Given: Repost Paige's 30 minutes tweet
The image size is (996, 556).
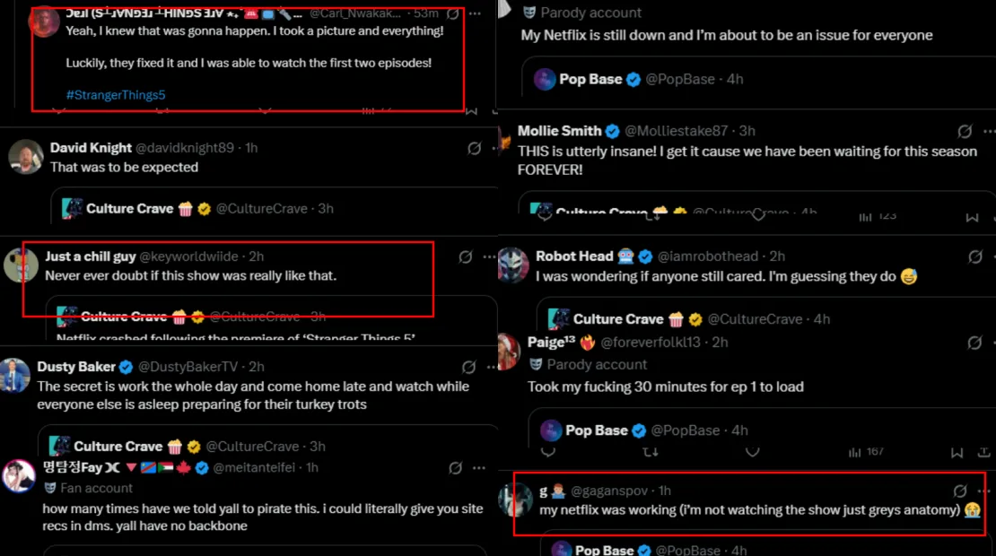Looking at the screenshot, I should click(652, 452).
